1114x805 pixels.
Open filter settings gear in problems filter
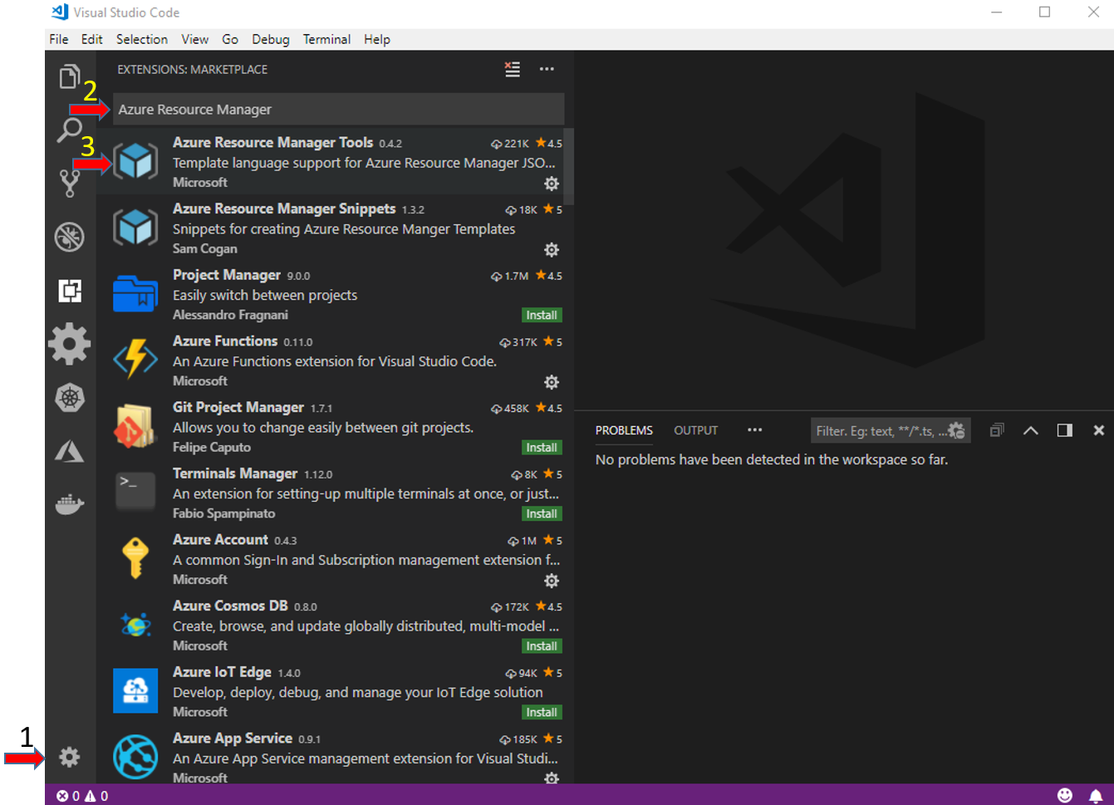coord(957,430)
